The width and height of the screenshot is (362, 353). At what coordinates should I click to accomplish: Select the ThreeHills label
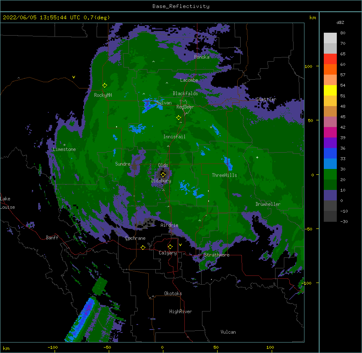(x=224, y=175)
